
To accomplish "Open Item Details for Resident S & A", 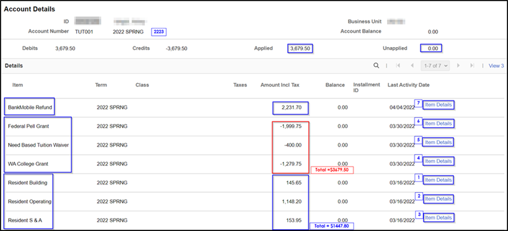I will pyautogui.click(x=439, y=217).
